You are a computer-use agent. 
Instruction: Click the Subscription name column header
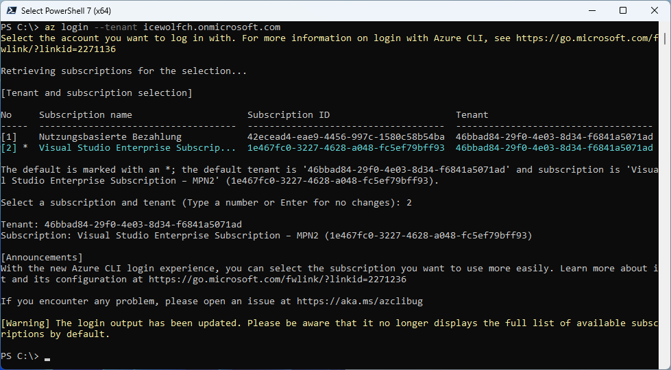click(x=85, y=115)
